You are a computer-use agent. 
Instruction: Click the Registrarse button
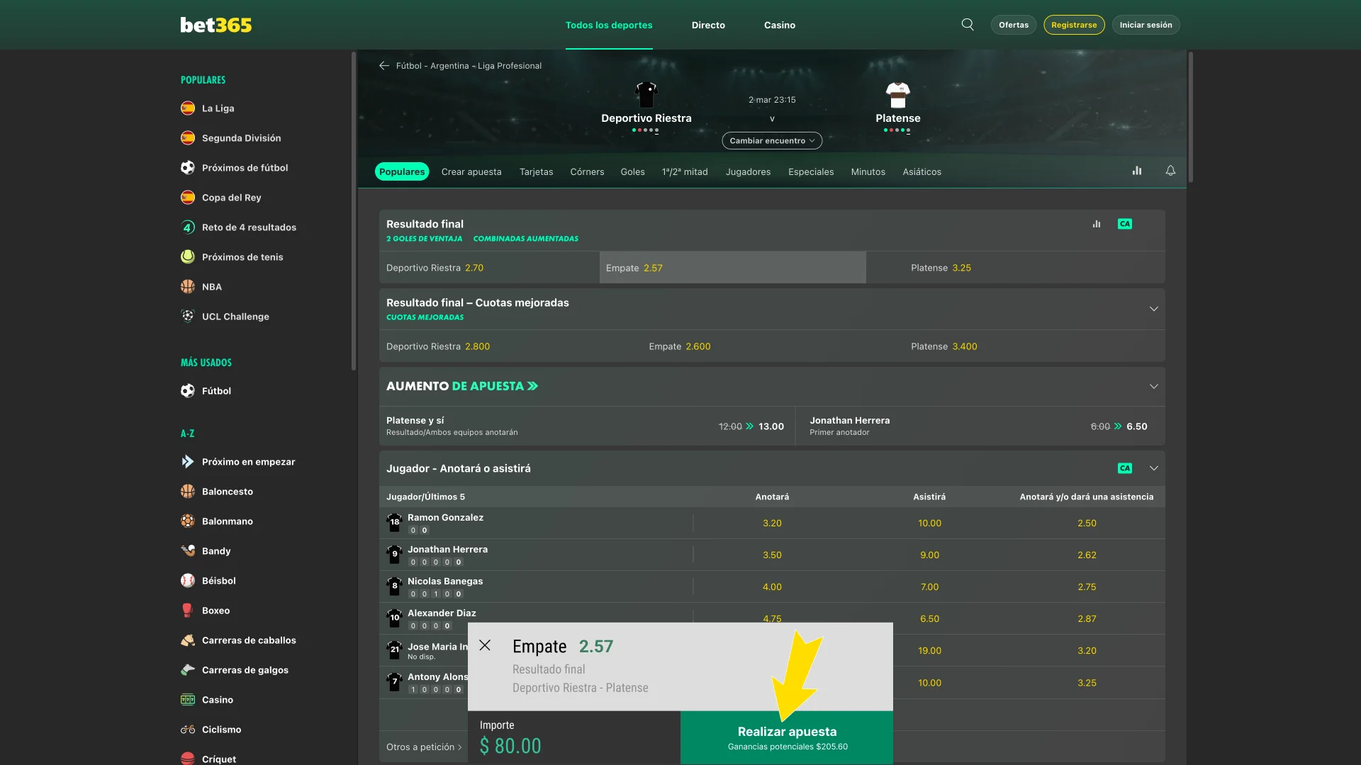(1074, 24)
